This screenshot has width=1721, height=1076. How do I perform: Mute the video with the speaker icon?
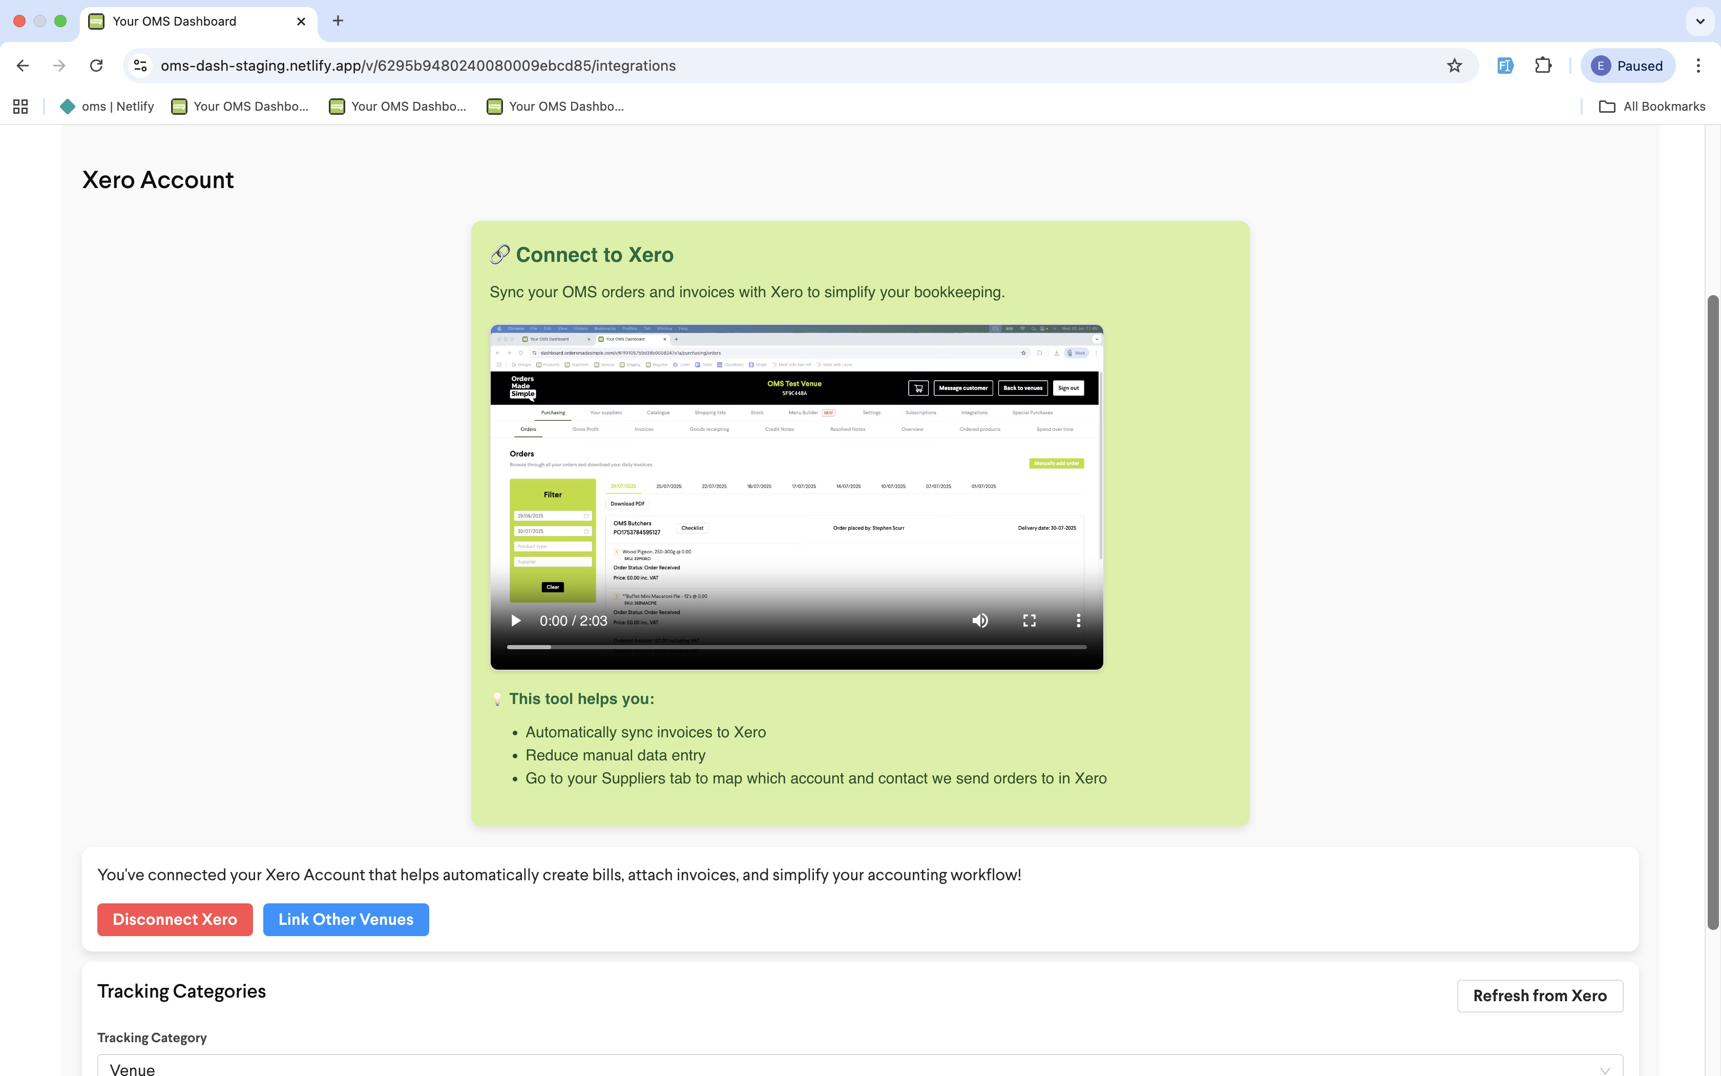tap(980, 620)
